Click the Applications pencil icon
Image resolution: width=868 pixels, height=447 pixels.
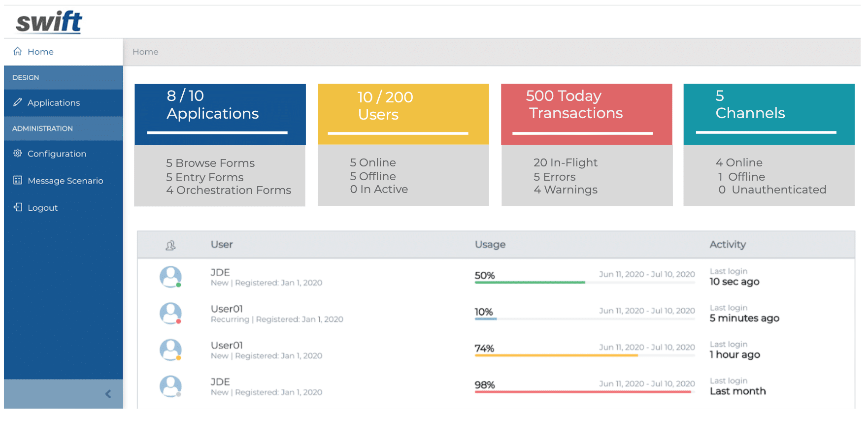(18, 102)
